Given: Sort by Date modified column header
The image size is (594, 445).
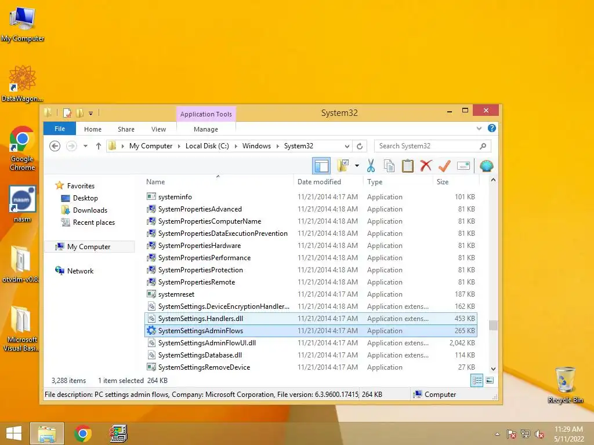Looking at the screenshot, I should pyautogui.click(x=328, y=181).
